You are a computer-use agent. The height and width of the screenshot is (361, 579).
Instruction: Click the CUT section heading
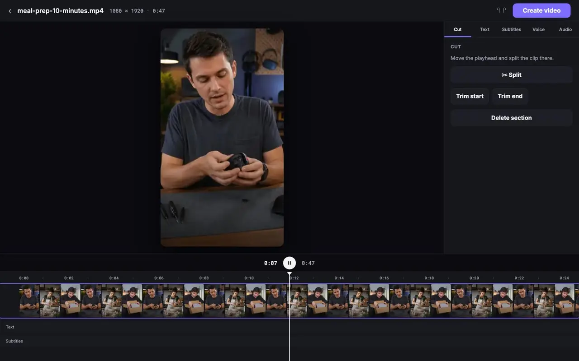click(x=456, y=46)
